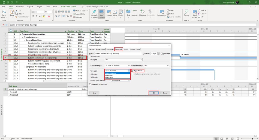Adjust the zoom slider in status bar

click(252, 139)
